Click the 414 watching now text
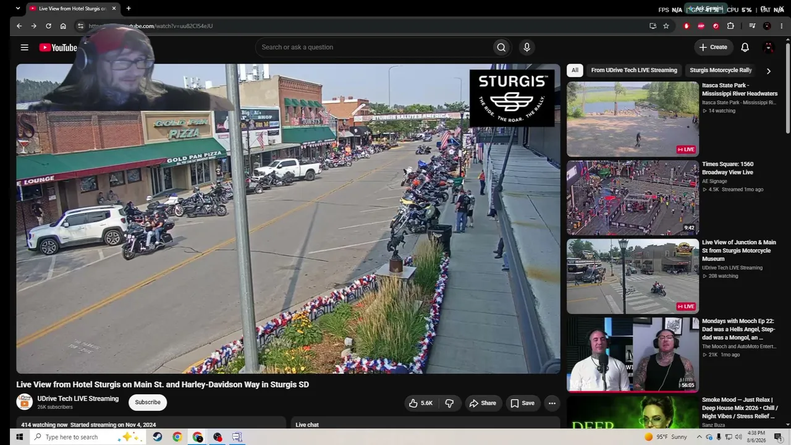Screen dimensions: 791x445 (x=44, y=425)
